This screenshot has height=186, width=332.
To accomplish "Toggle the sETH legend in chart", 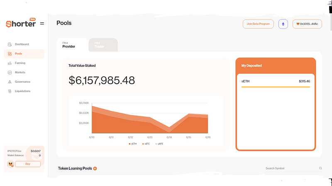I will tap(133, 144).
